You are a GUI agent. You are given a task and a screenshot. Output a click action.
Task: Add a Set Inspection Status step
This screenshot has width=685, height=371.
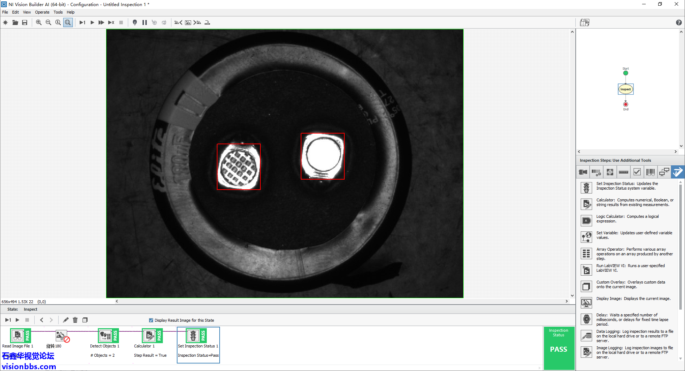click(x=627, y=187)
